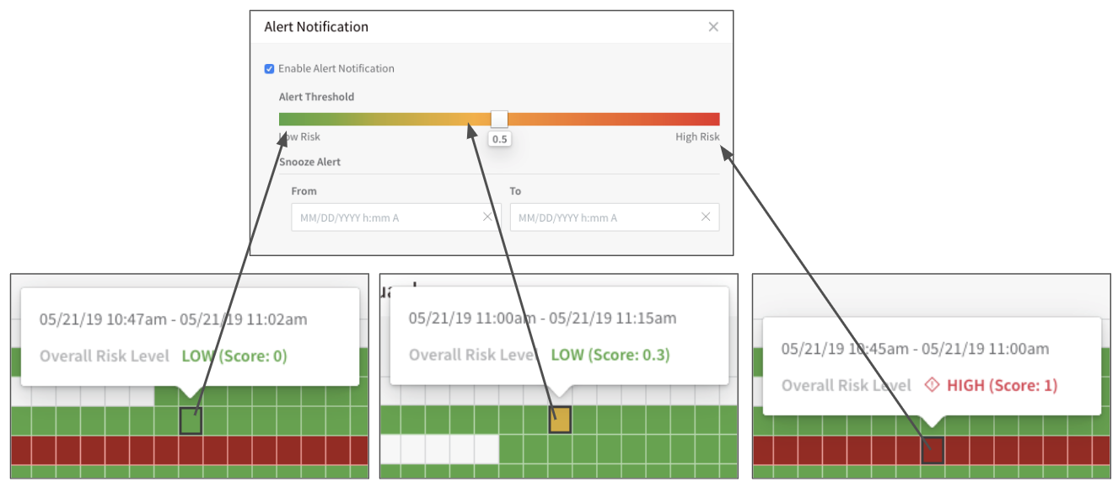
Task: Click the Low Risk label
Action: 299,137
